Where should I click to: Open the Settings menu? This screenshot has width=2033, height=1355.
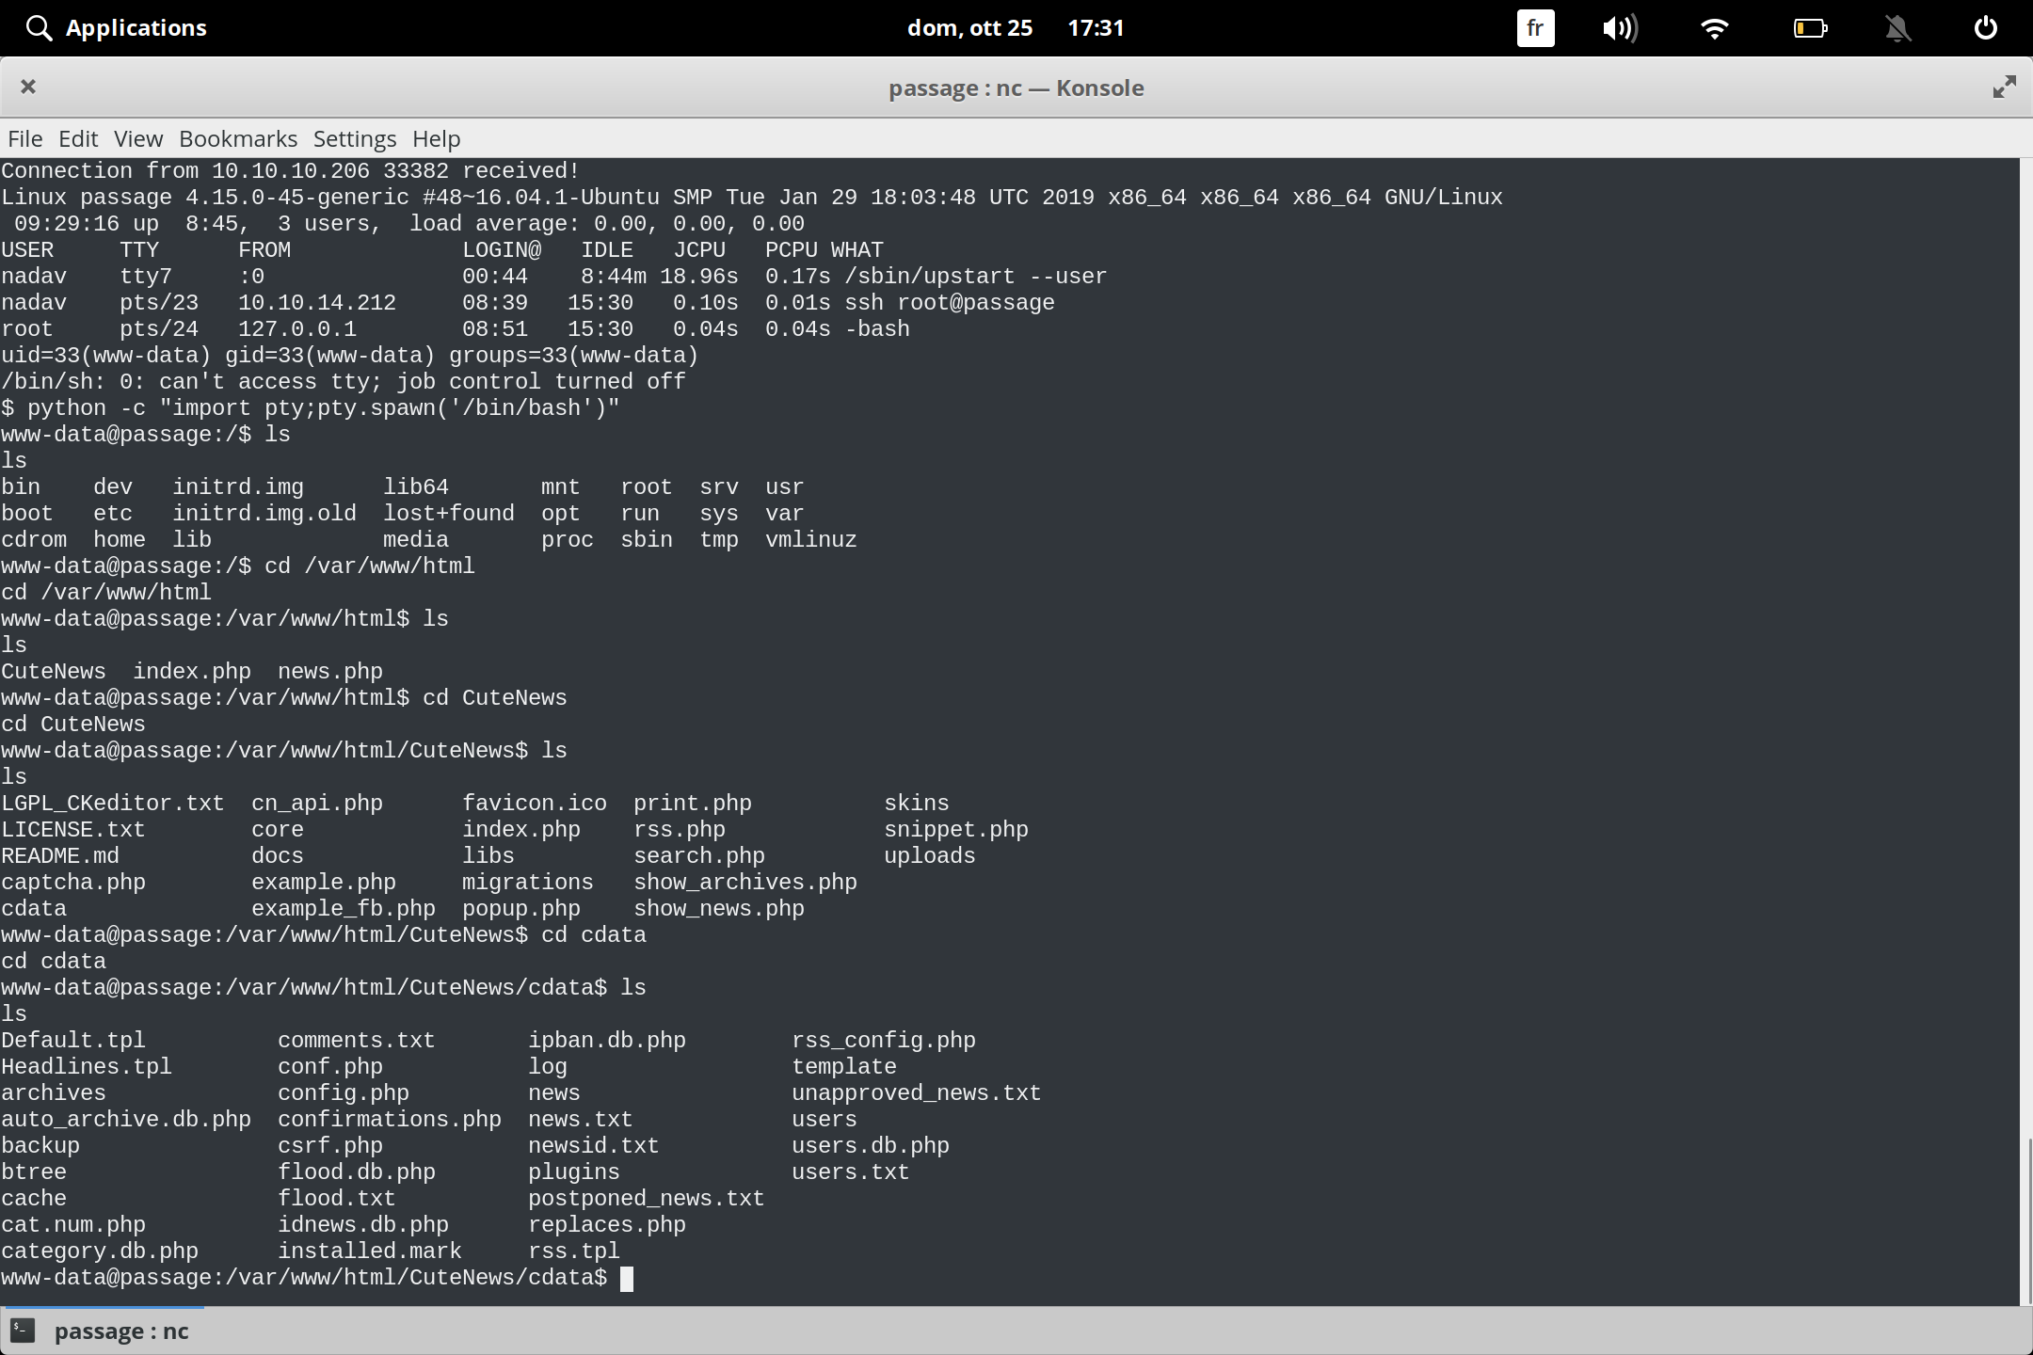click(354, 138)
